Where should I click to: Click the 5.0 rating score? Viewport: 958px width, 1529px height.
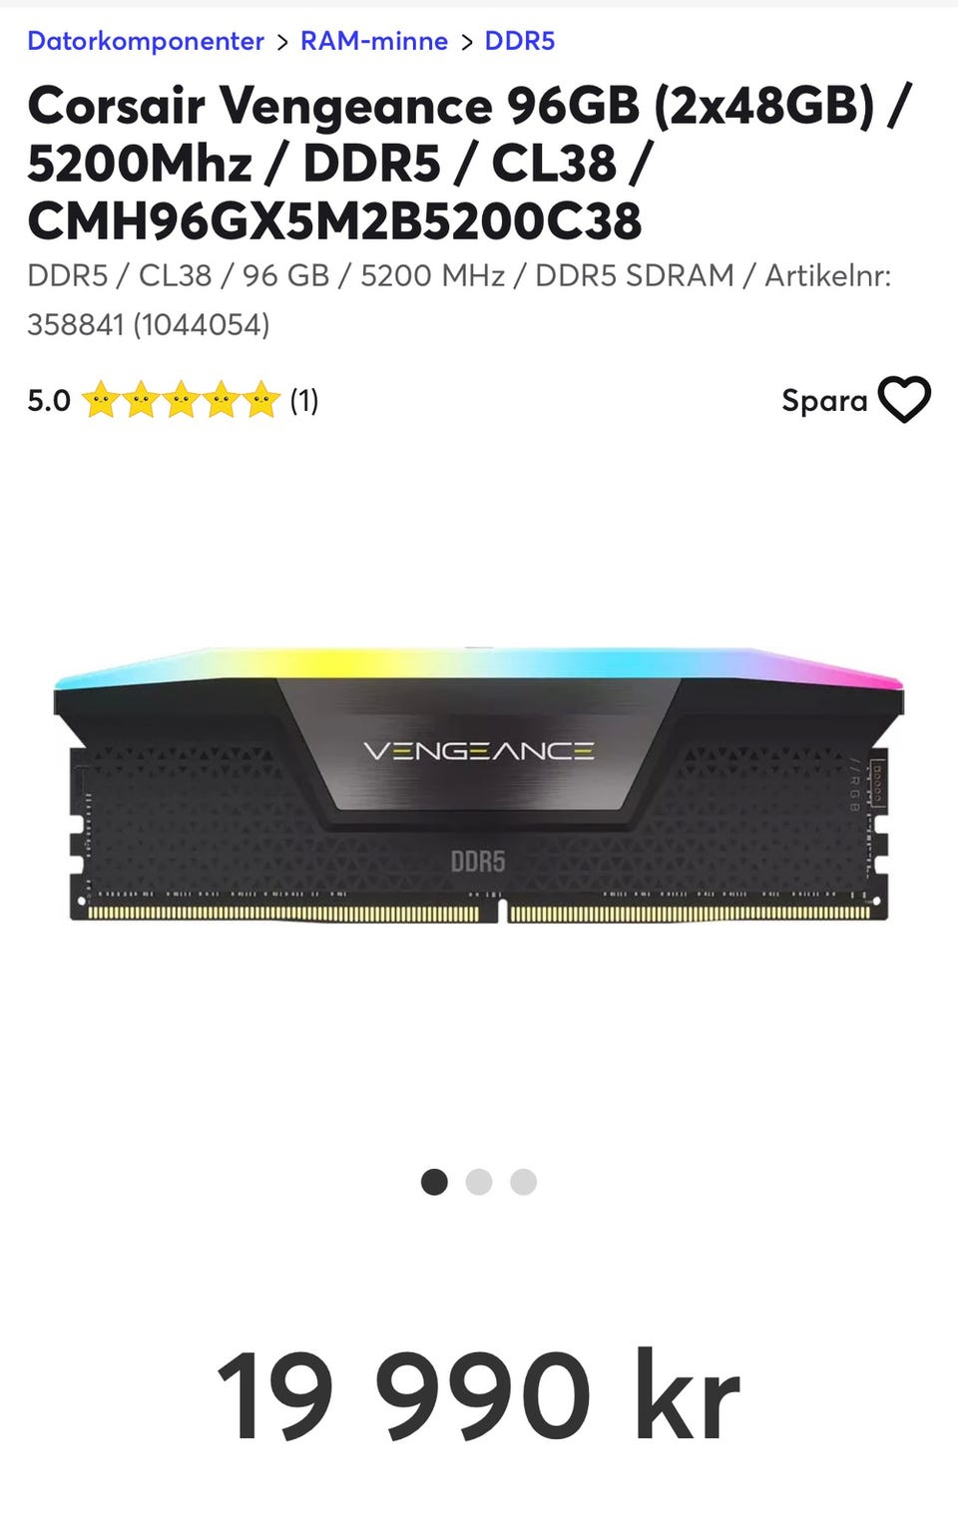pos(49,400)
